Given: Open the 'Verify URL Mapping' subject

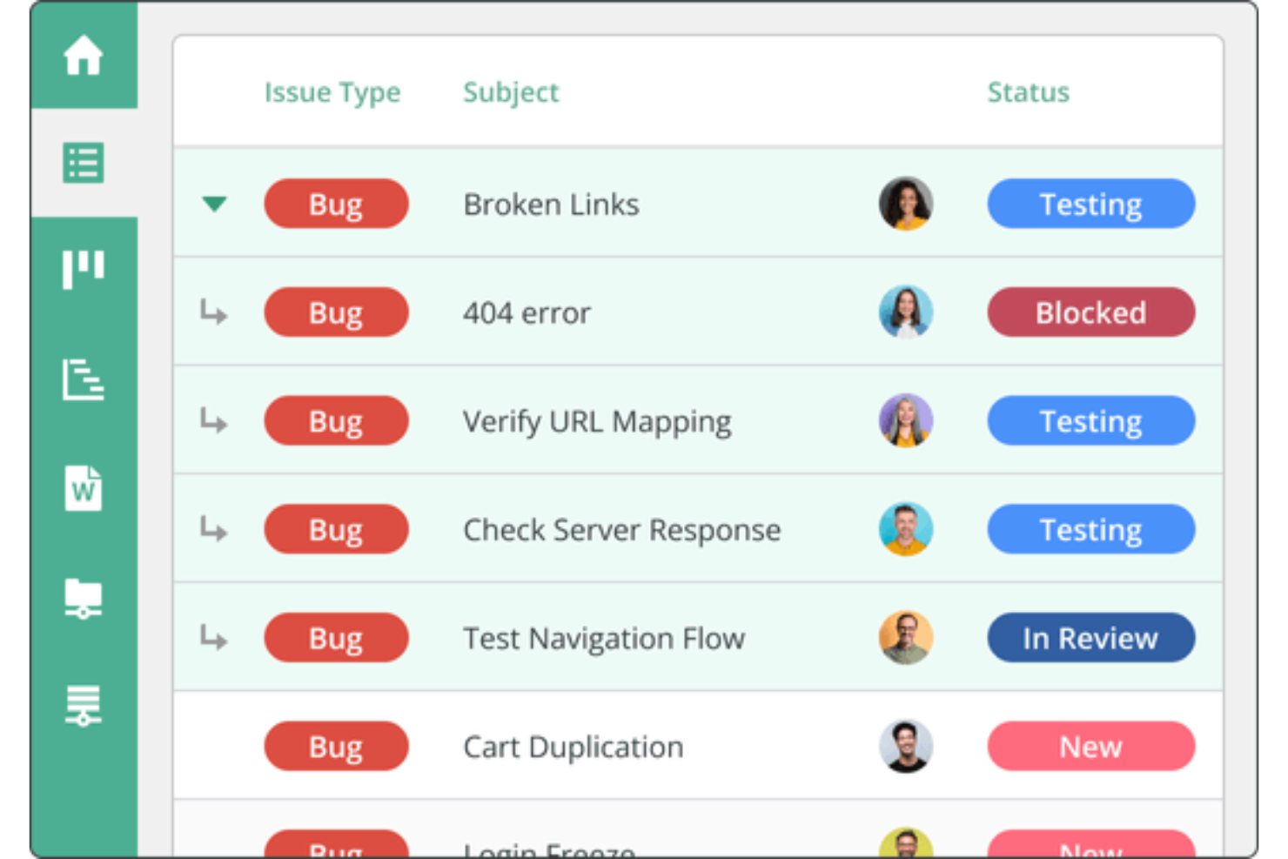Looking at the screenshot, I should click(x=597, y=422).
